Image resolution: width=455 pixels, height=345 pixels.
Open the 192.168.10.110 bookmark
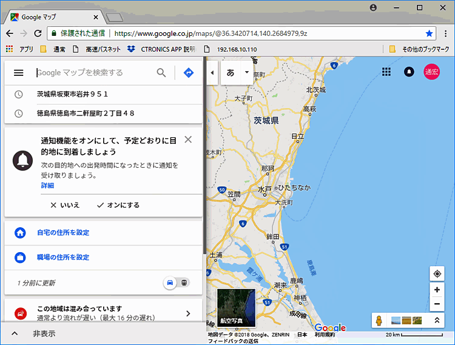(231, 49)
